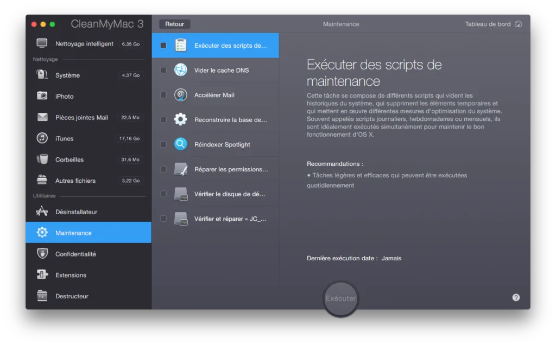The height and width of the screenshot is (346, 556).
Task: Tick the Reconstruire la base de checkbox
Action: (163, 120)
